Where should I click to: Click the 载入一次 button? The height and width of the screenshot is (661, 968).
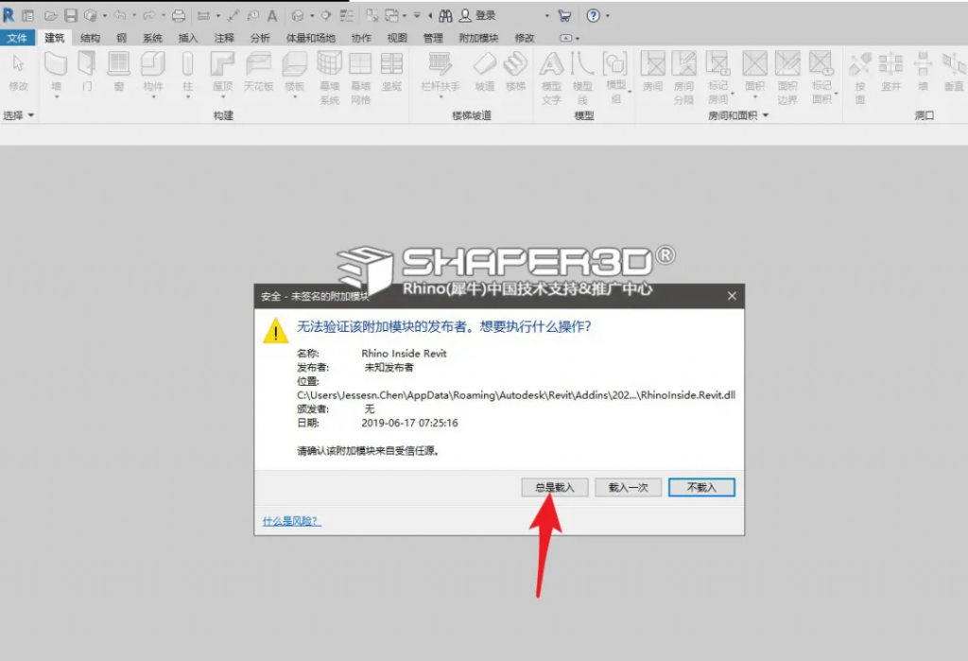click(628, 487)
